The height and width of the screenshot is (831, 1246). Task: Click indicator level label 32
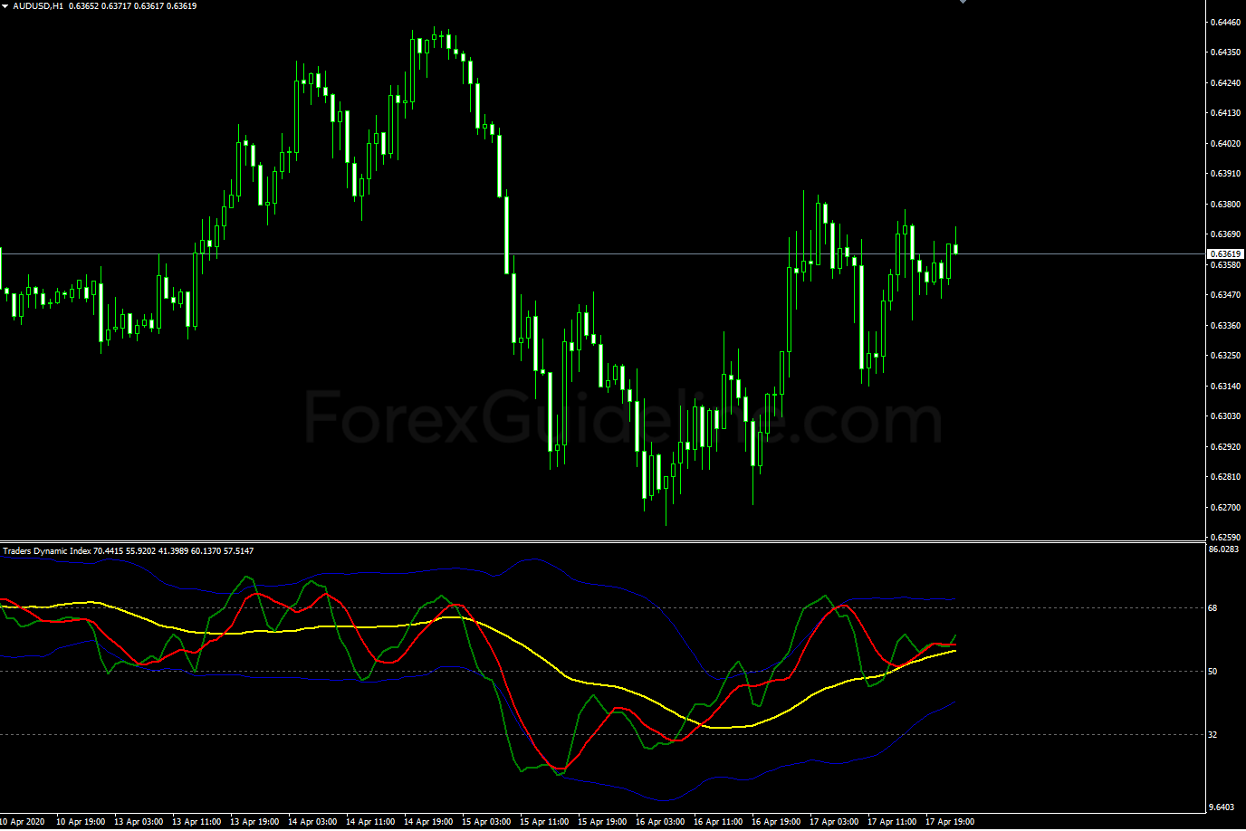click(1213, 735)
